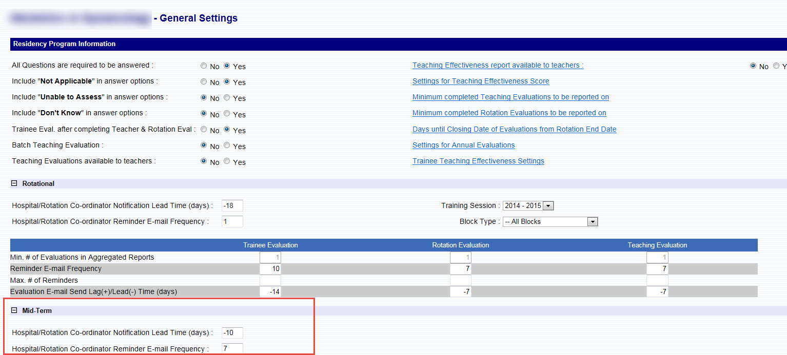Select No for All Questions required

[204, 66]
